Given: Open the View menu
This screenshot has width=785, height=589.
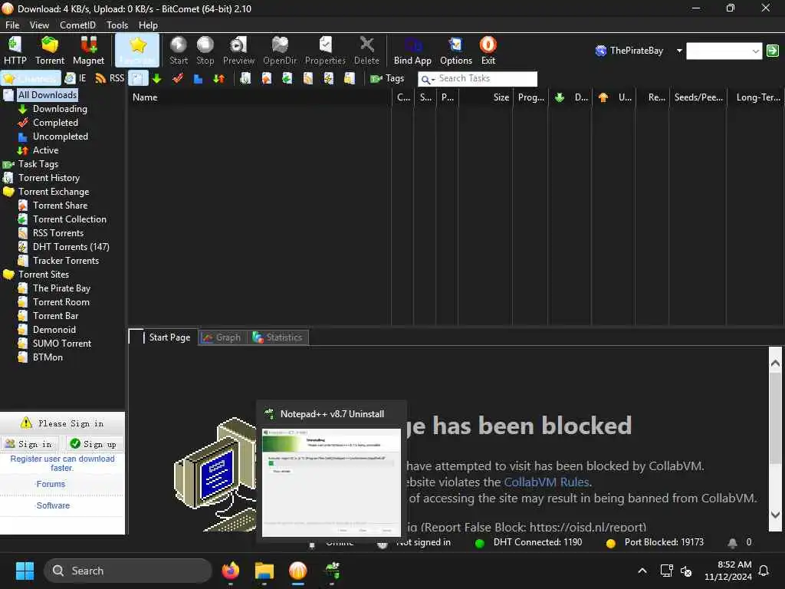Looking at the screenshot, I should 39,25.
